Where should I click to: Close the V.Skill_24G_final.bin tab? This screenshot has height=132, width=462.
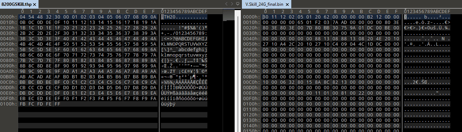[287, 4]
